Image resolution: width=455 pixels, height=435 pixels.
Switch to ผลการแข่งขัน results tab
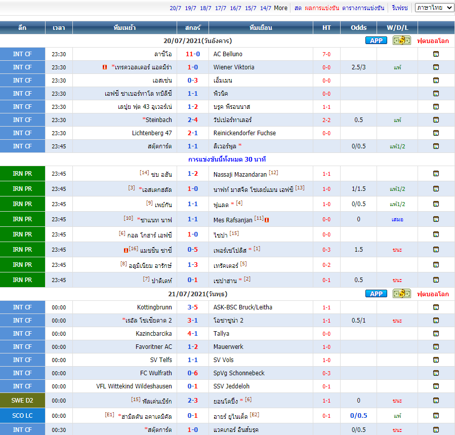[322, 8]
